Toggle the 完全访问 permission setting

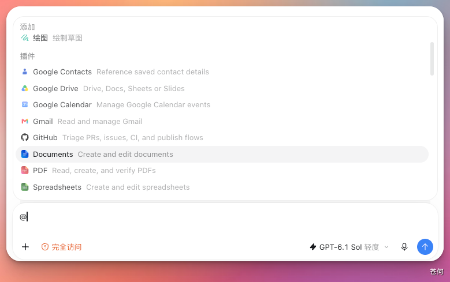61,247
